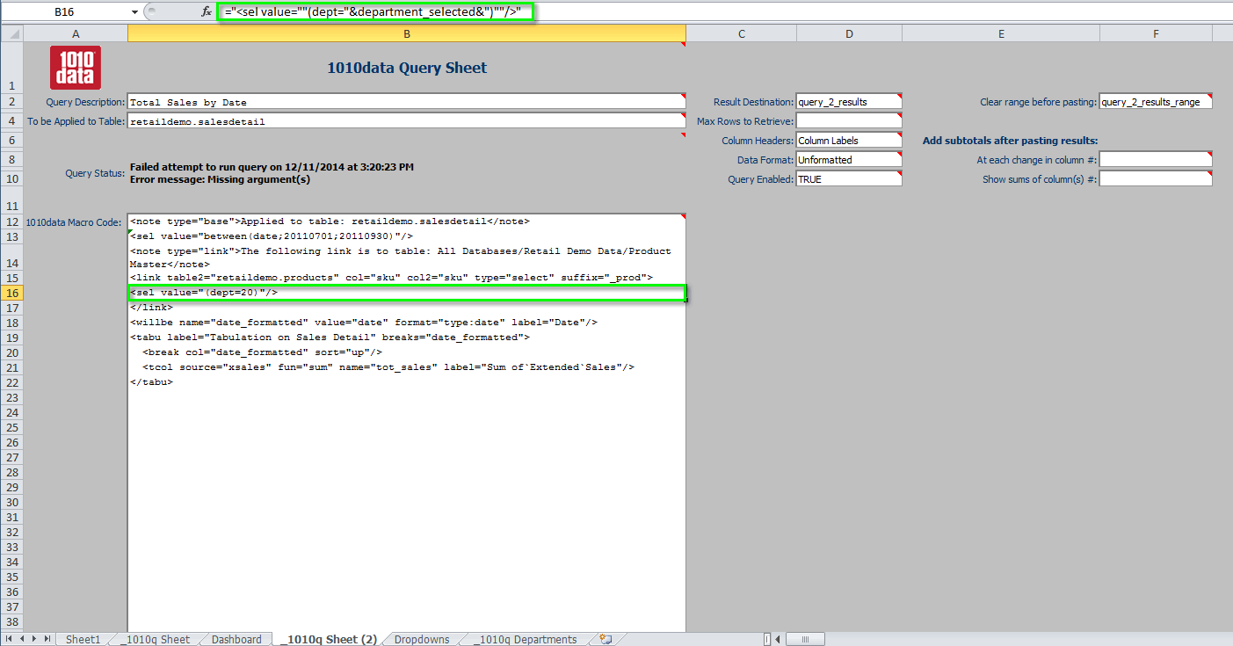Select the At each change in column # cell
The height and width of the screenshot is (646, 1233).
coord(1156,160)
